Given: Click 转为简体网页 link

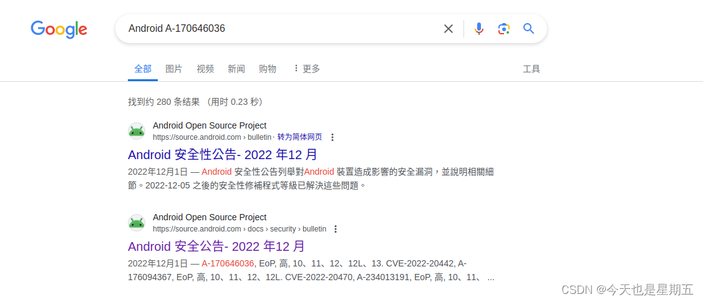Looking at the screenshot, I should tap(299, 137).
